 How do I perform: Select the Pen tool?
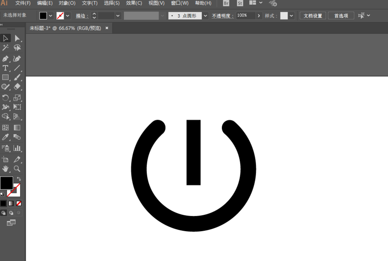tap(5, 59)
